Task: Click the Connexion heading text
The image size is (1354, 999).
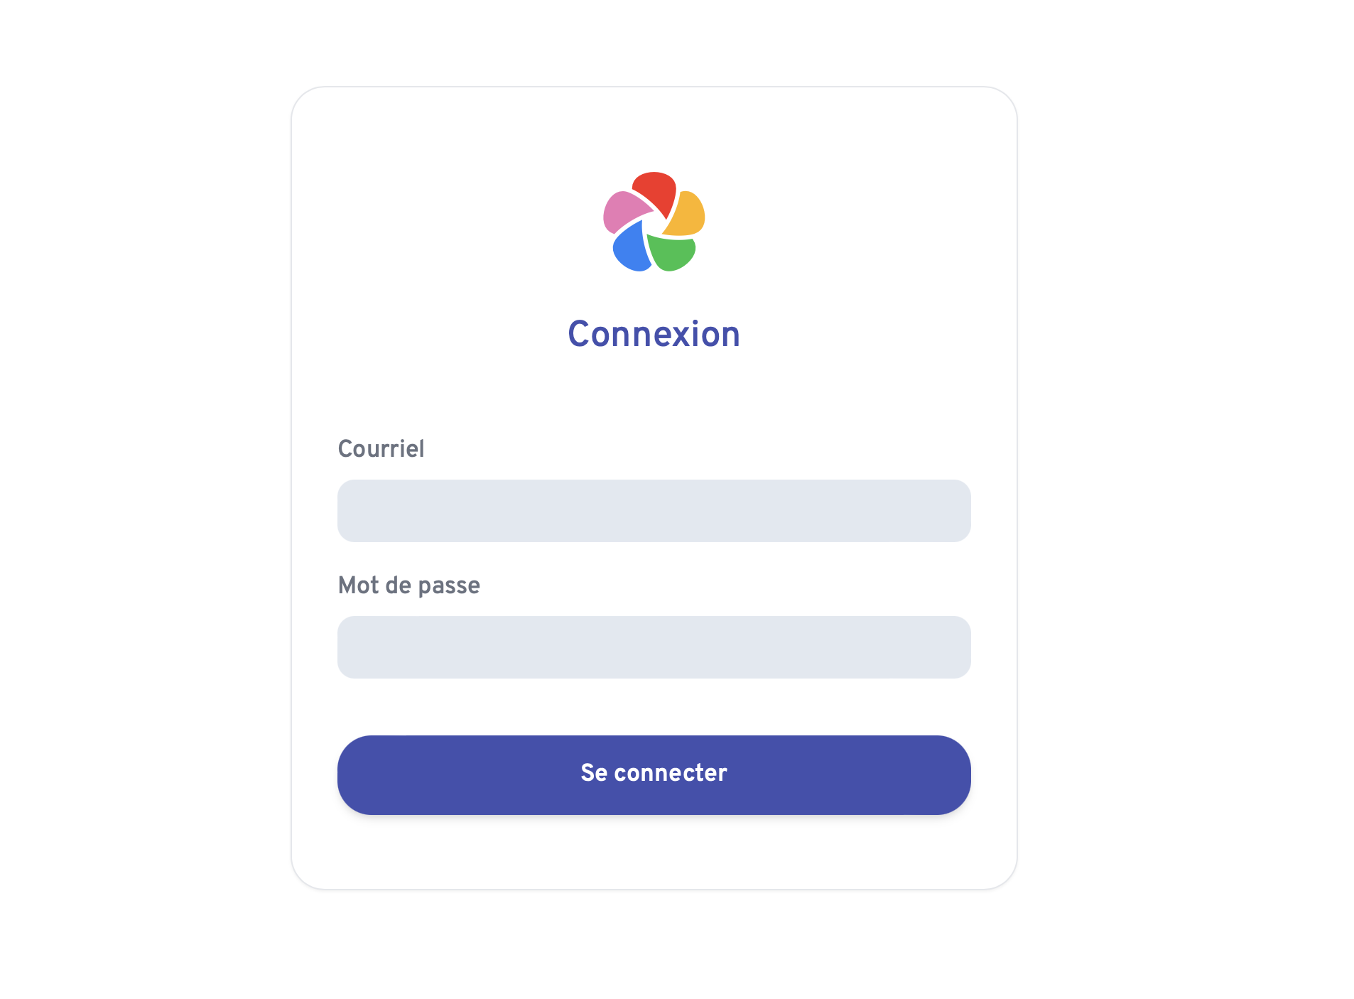Action: [654, 334]
